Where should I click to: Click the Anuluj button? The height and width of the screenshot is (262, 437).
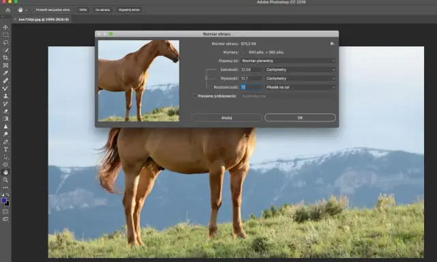coord(227,118)
